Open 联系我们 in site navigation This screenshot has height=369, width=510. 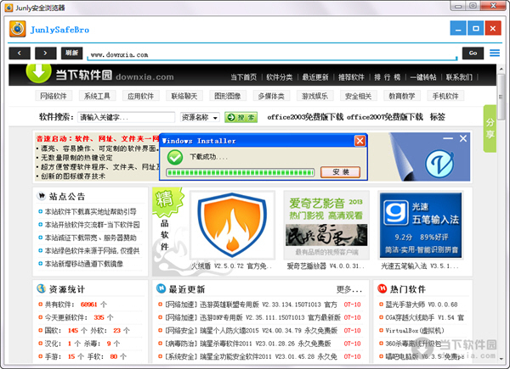point(459,77)
